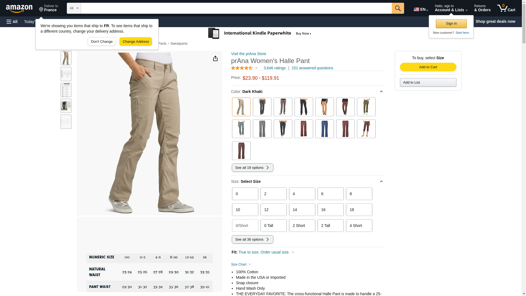Click the Deliver to France location icon

coord(41,10)
